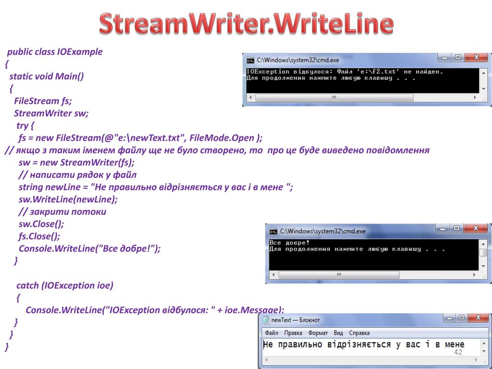The width and height of the screenshot is (492, 369).
Task: Click slide page number 42
Action: (x=458, y=352)
